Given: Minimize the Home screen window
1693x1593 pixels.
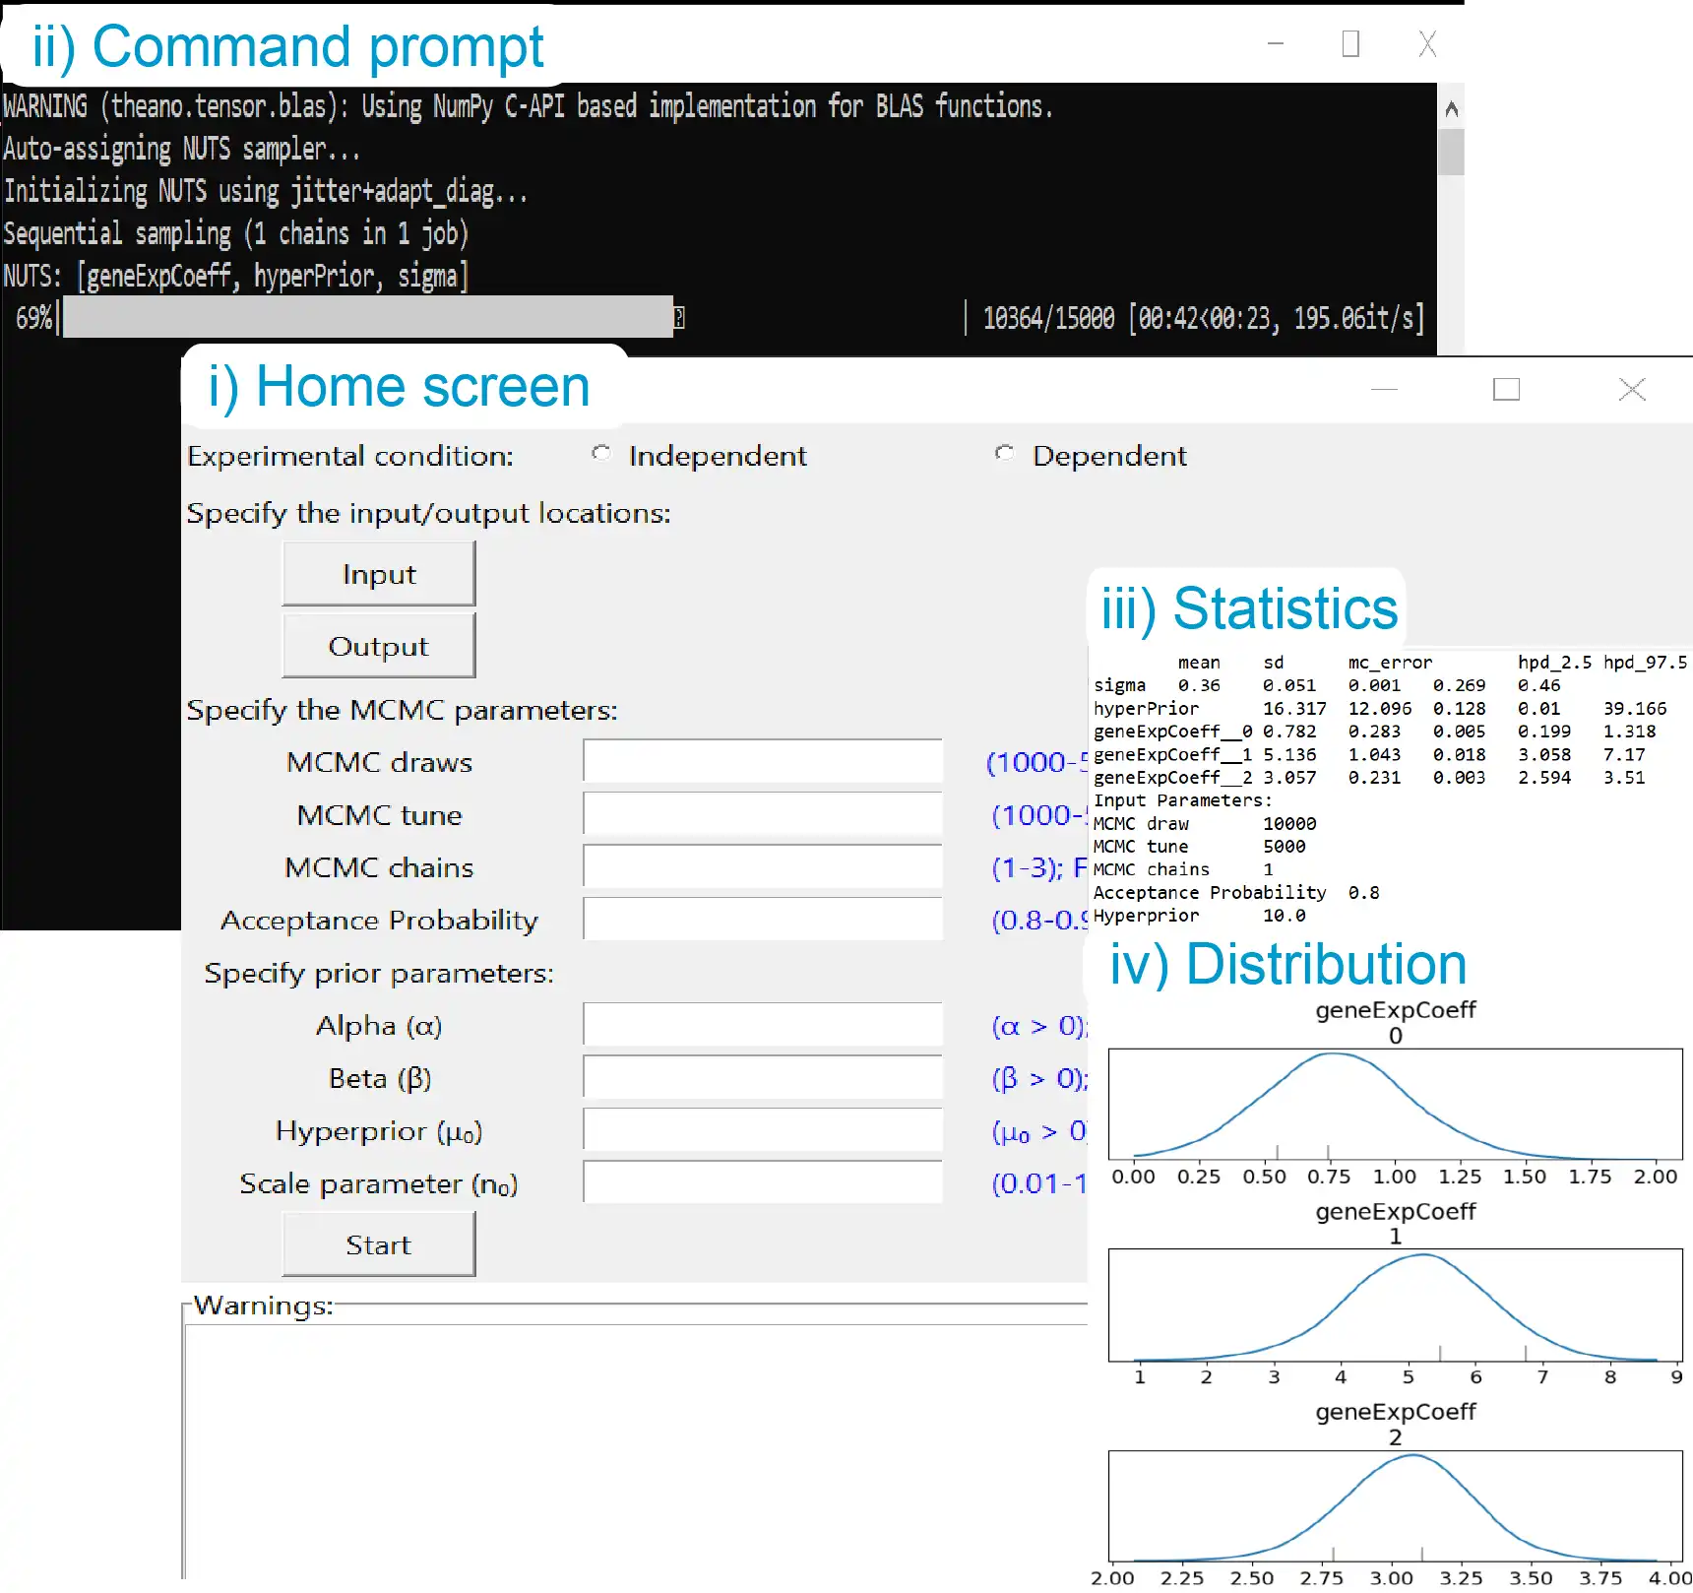Looking at the screenshot, I should point(1384,390).
